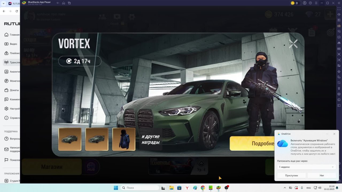Select the second green car reward thumbnail

[x=97, y=139]
